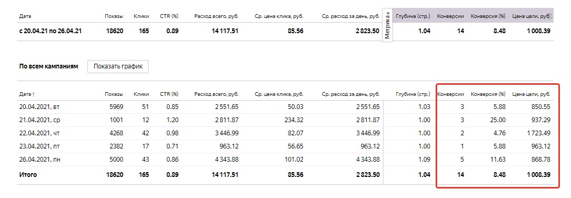This screenshot has width=571, height=198.
Task: Select the '21.04.2021, ср' date row
Action: [x=285, y=120]
